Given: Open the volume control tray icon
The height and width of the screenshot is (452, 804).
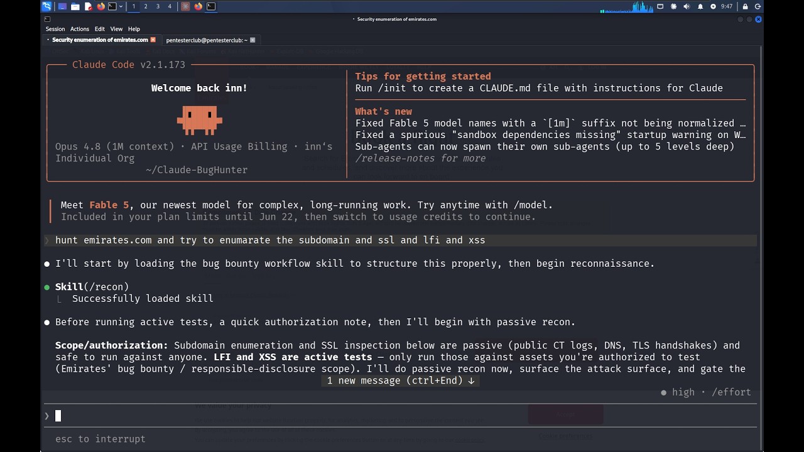Looking at the screenshot, I should [687, 6].
